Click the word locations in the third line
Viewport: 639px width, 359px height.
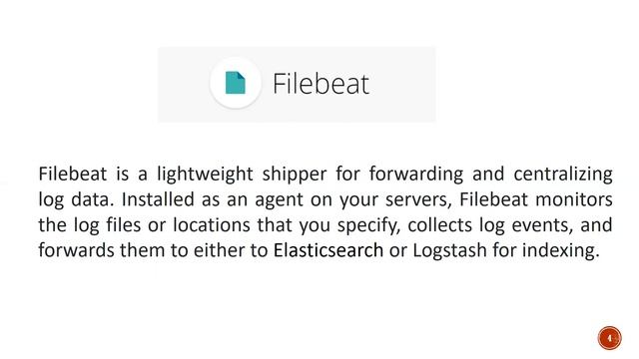tap(212, 224)
